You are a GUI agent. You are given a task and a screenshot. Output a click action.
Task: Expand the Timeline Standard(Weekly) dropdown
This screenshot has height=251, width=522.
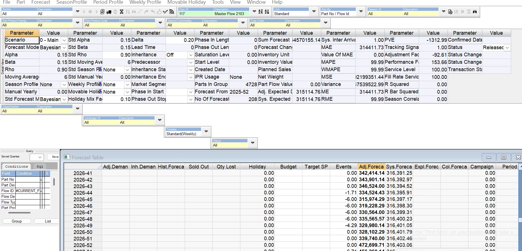tap(206, 131)
